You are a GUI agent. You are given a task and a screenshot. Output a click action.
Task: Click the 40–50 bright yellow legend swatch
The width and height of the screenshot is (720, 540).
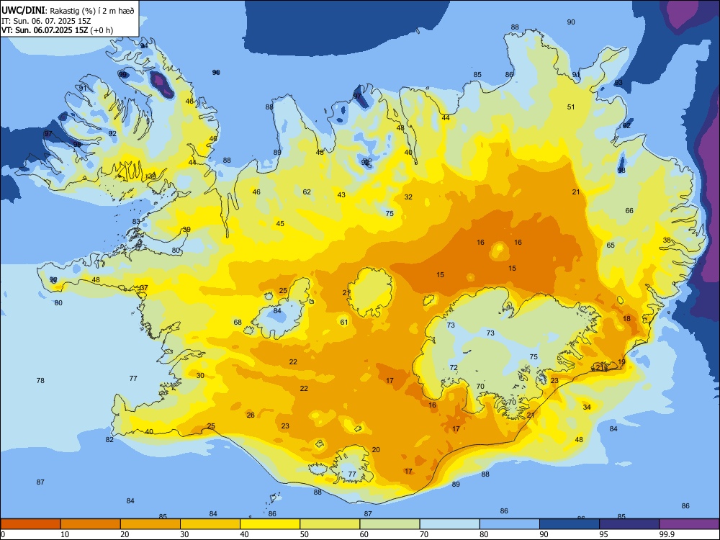pyautogui.click(x=270, y=524)
